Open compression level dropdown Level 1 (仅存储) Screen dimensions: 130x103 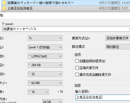45,47
